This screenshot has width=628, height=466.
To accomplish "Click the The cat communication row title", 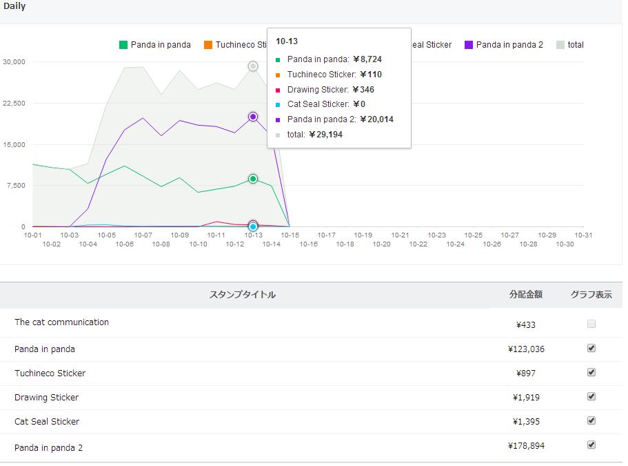I will [x=61, y=322].
